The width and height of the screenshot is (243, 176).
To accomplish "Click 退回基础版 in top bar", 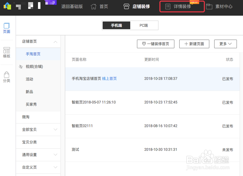I will tap(72, 6).
